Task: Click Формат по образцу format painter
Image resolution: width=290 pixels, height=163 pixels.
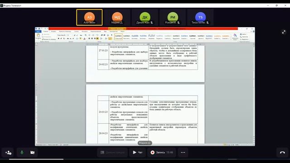Action: click(x=48, y=39)
